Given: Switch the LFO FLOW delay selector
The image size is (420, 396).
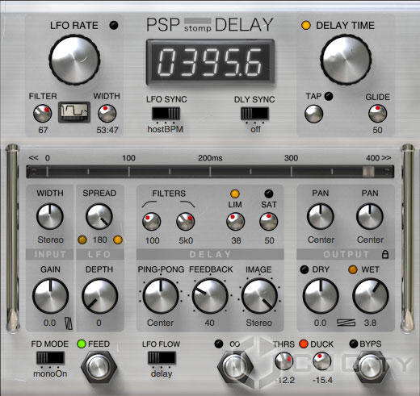Looking at the screenshot, I should tap(162, 358).
